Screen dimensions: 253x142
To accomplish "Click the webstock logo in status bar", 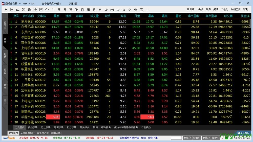I will (x=9, y=138).
